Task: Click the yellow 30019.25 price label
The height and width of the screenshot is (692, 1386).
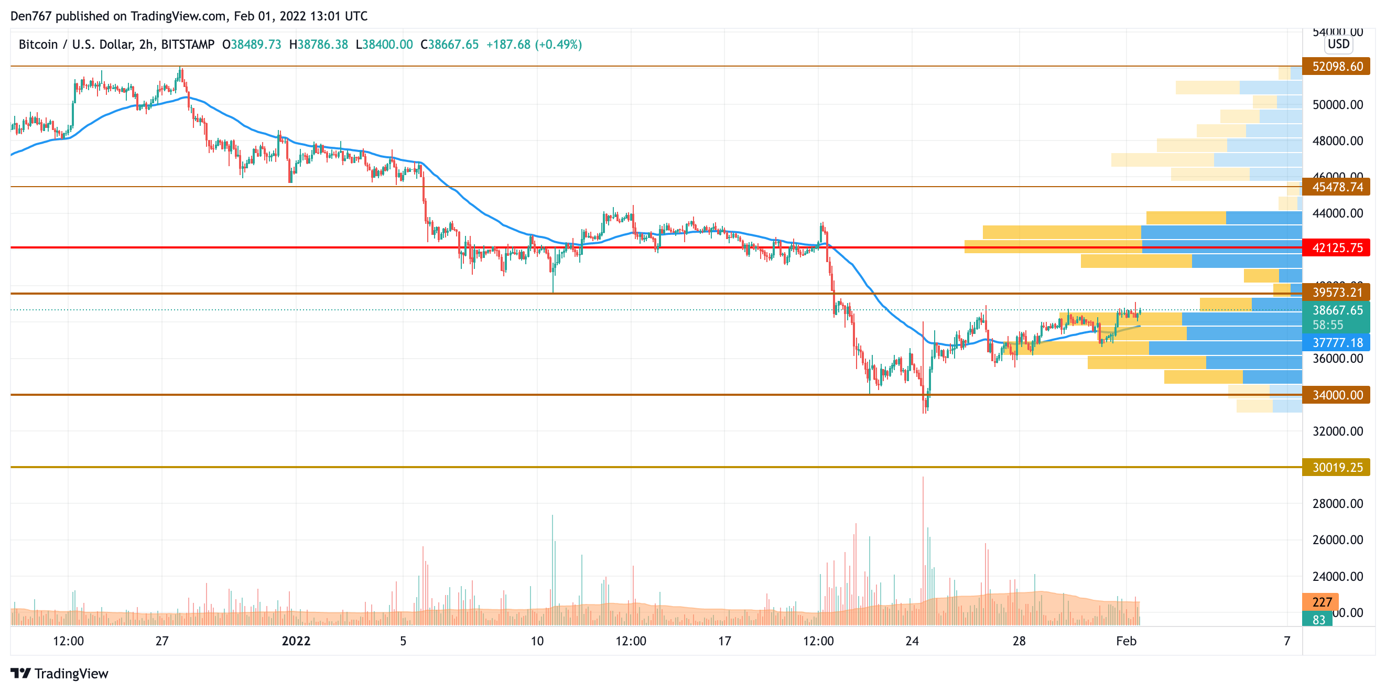Action: (1337, 468)
